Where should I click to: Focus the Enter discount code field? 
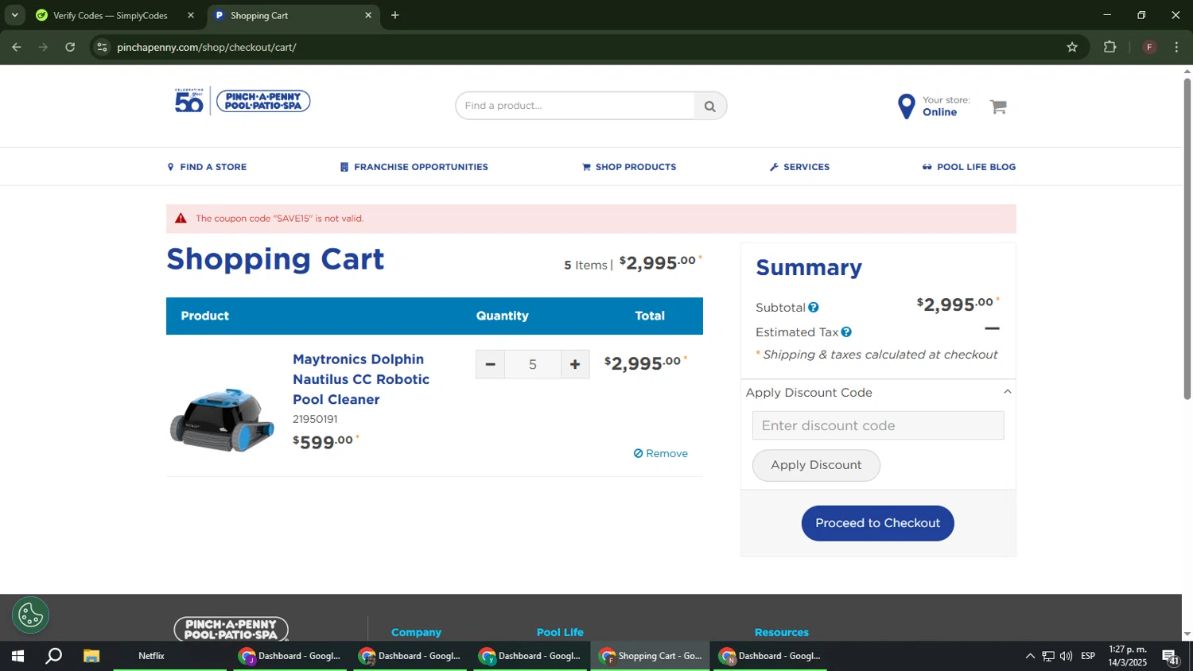(878, 425)
